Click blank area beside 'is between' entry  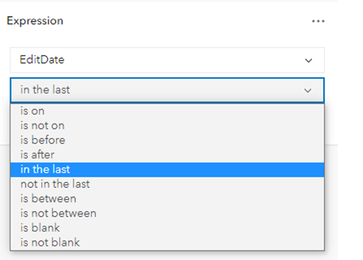point(208,199)
